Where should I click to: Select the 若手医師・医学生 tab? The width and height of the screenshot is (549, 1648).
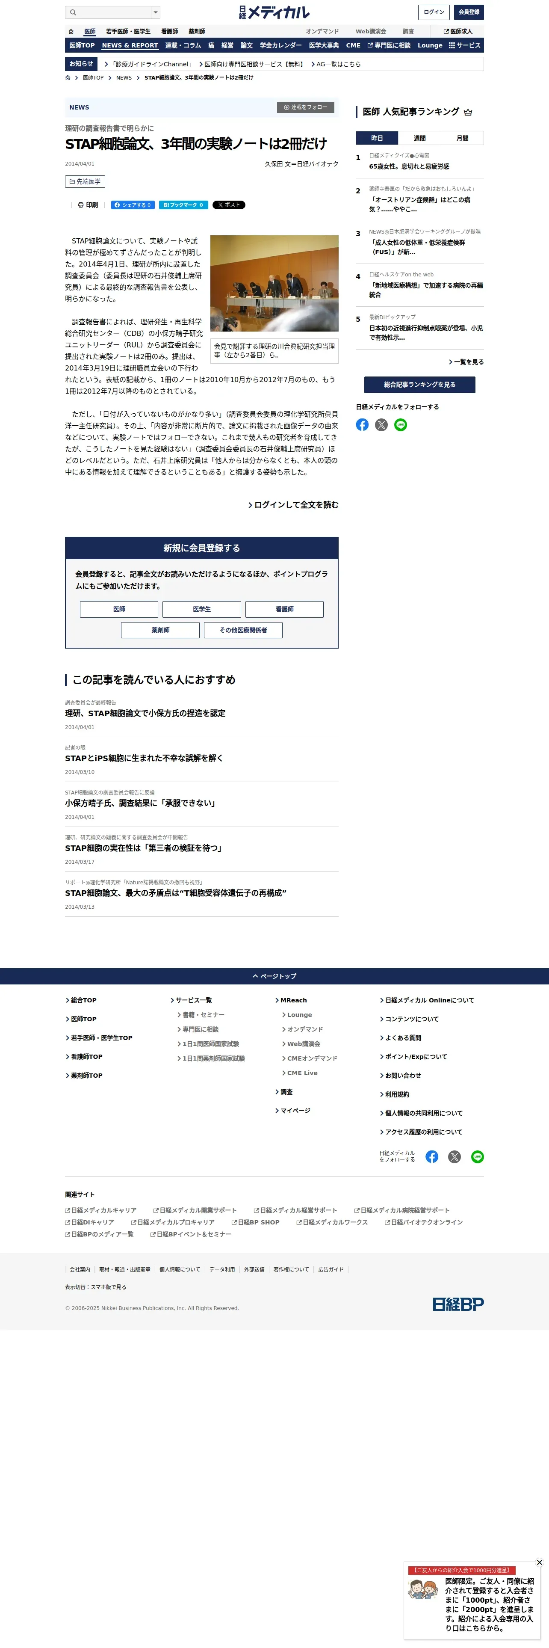tap(128, 31)
